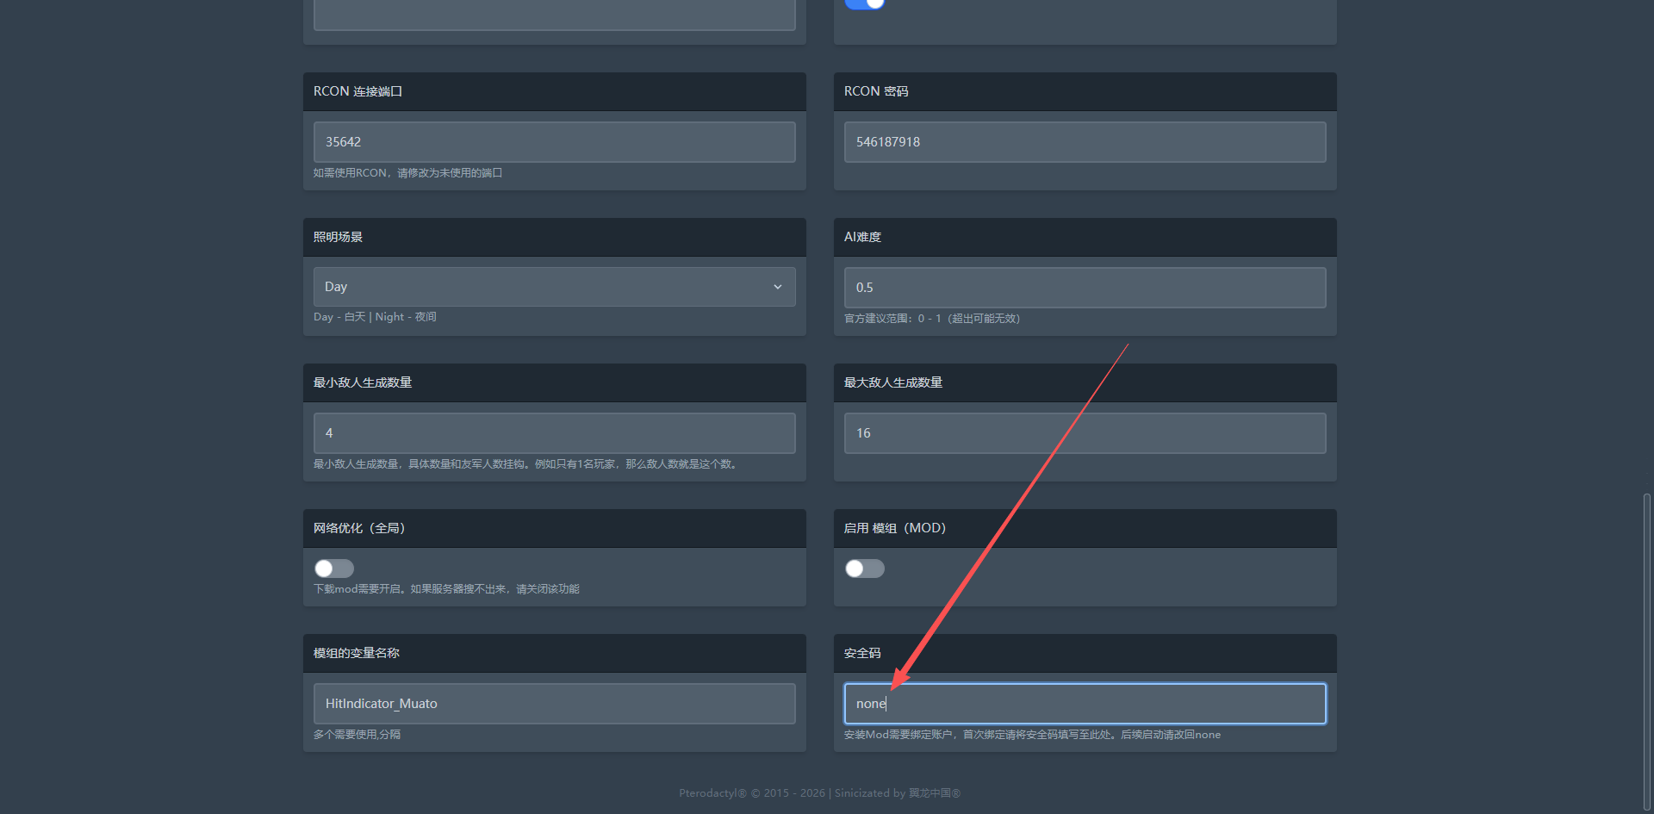1654x814 pixels.
Task: Click the RCON 连接端口 field with 35642
Action: point(553,142)
